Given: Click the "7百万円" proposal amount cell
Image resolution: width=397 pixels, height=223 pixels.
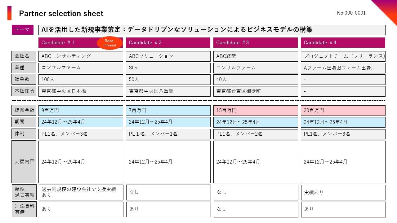Looking at the screenshot, I should pos(168,111).
